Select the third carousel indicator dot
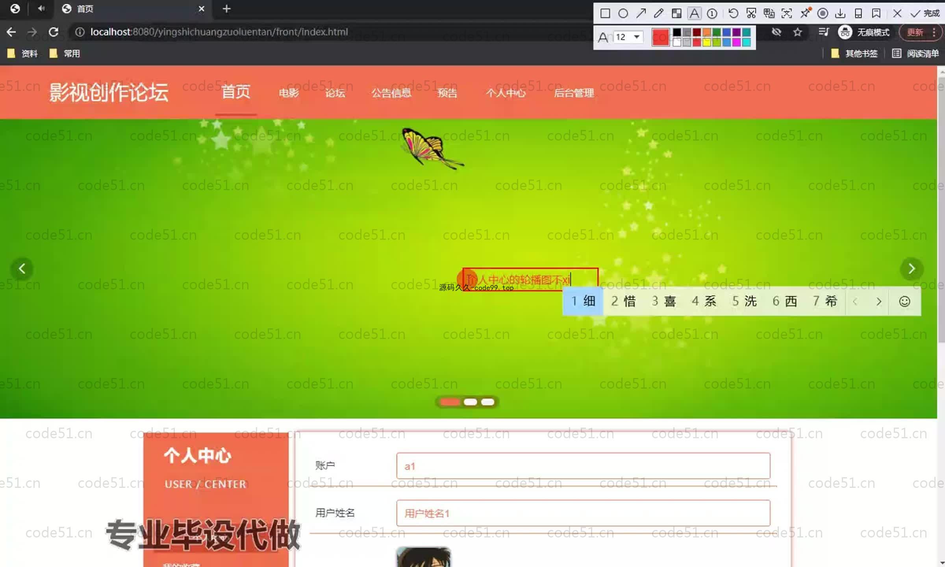945x567 pixels. (487, 402)
